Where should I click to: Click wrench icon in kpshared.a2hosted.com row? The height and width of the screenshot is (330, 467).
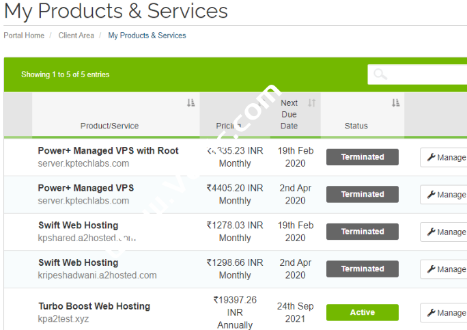[x=431, y=232]
